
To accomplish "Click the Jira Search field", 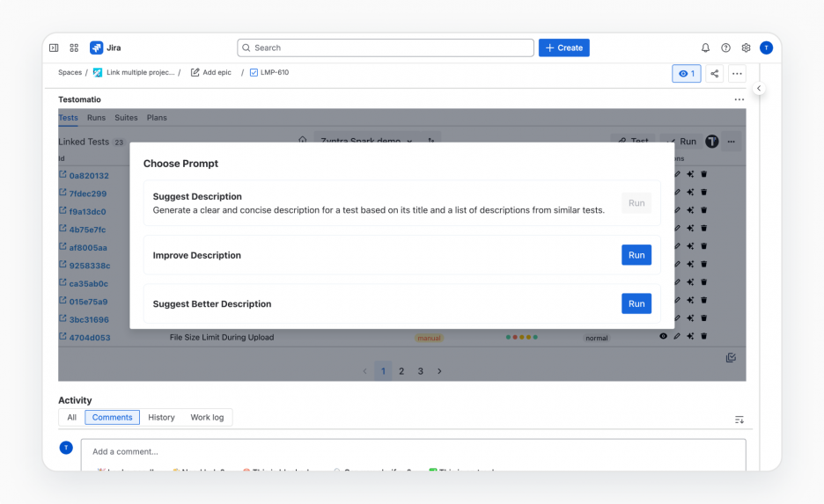I will coord(386,47).
